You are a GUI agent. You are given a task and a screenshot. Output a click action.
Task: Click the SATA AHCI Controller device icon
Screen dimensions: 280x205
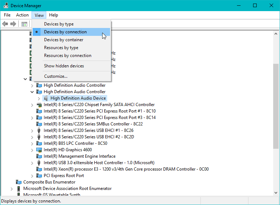coord(39,105)
